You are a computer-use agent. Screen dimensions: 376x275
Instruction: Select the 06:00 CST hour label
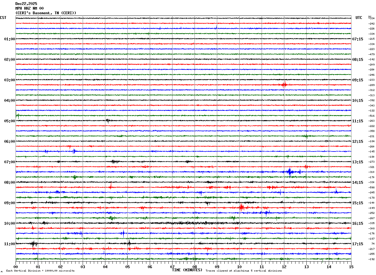pos(10,142)
